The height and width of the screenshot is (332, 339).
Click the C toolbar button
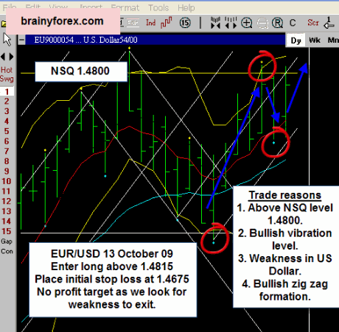293,23
